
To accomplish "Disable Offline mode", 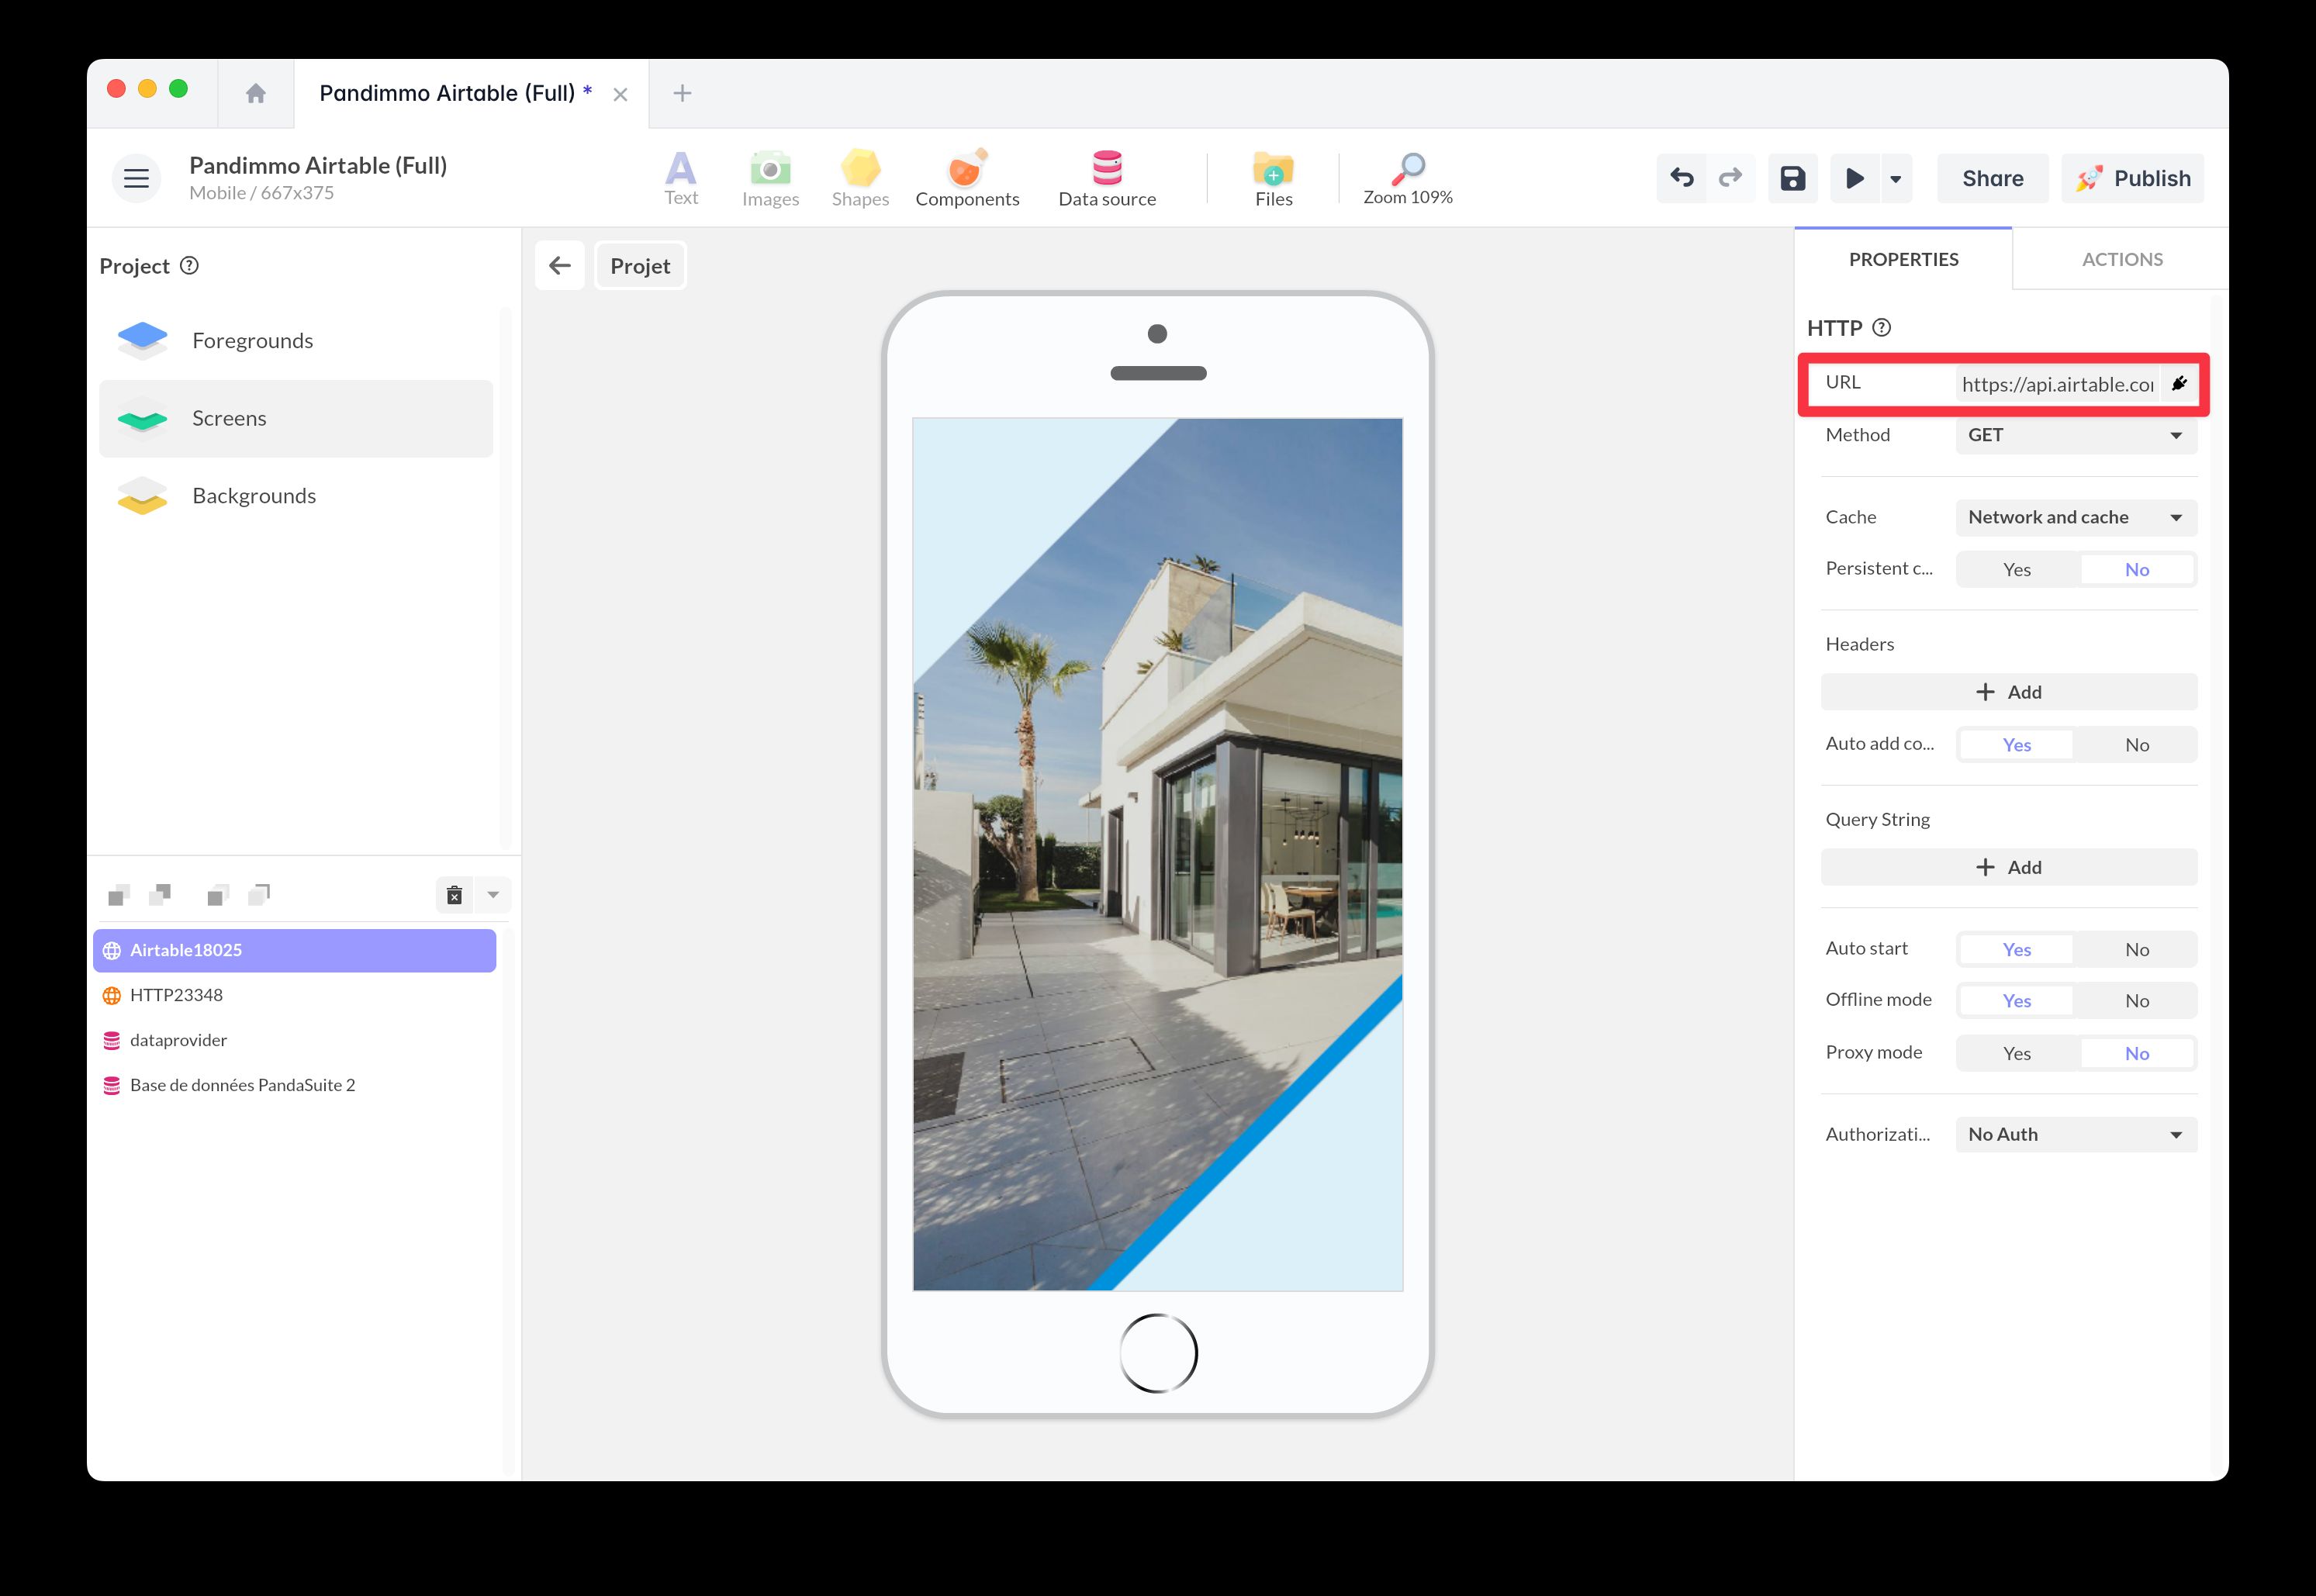I will tap(2137, 1000).
